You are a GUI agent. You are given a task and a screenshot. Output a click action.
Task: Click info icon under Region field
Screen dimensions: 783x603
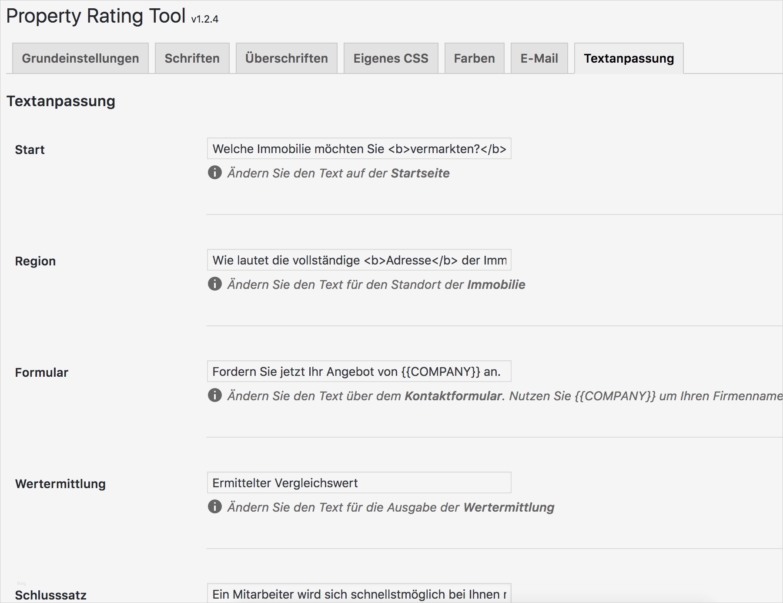click(x=215, y=284)
